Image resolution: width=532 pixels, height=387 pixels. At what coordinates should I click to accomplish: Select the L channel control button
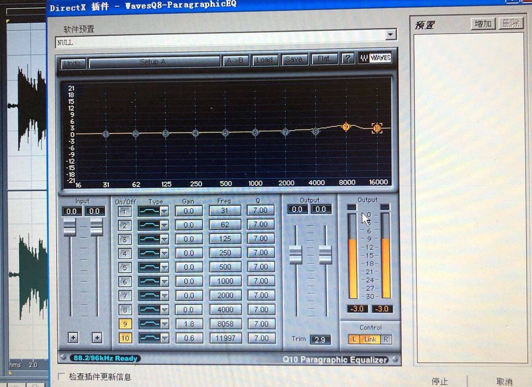point(354,339)
